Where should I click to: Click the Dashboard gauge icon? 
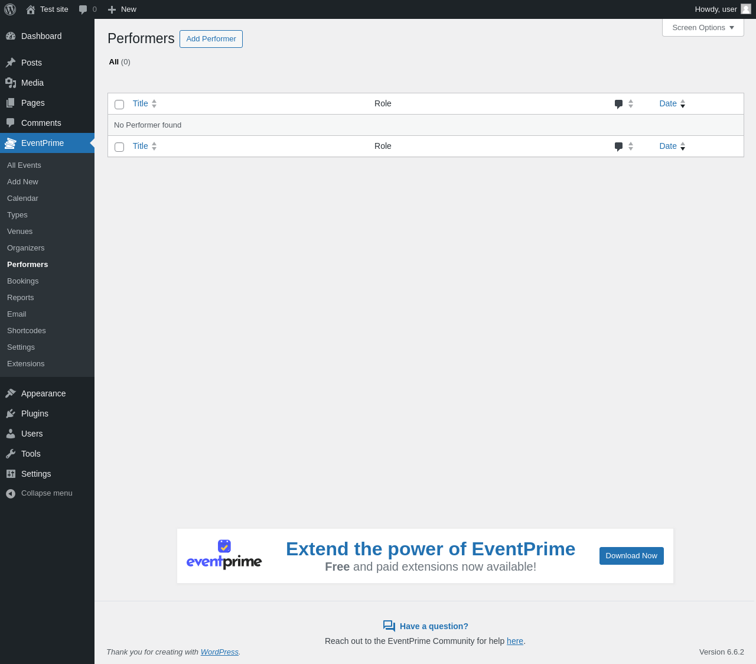[x=11, y=36]
